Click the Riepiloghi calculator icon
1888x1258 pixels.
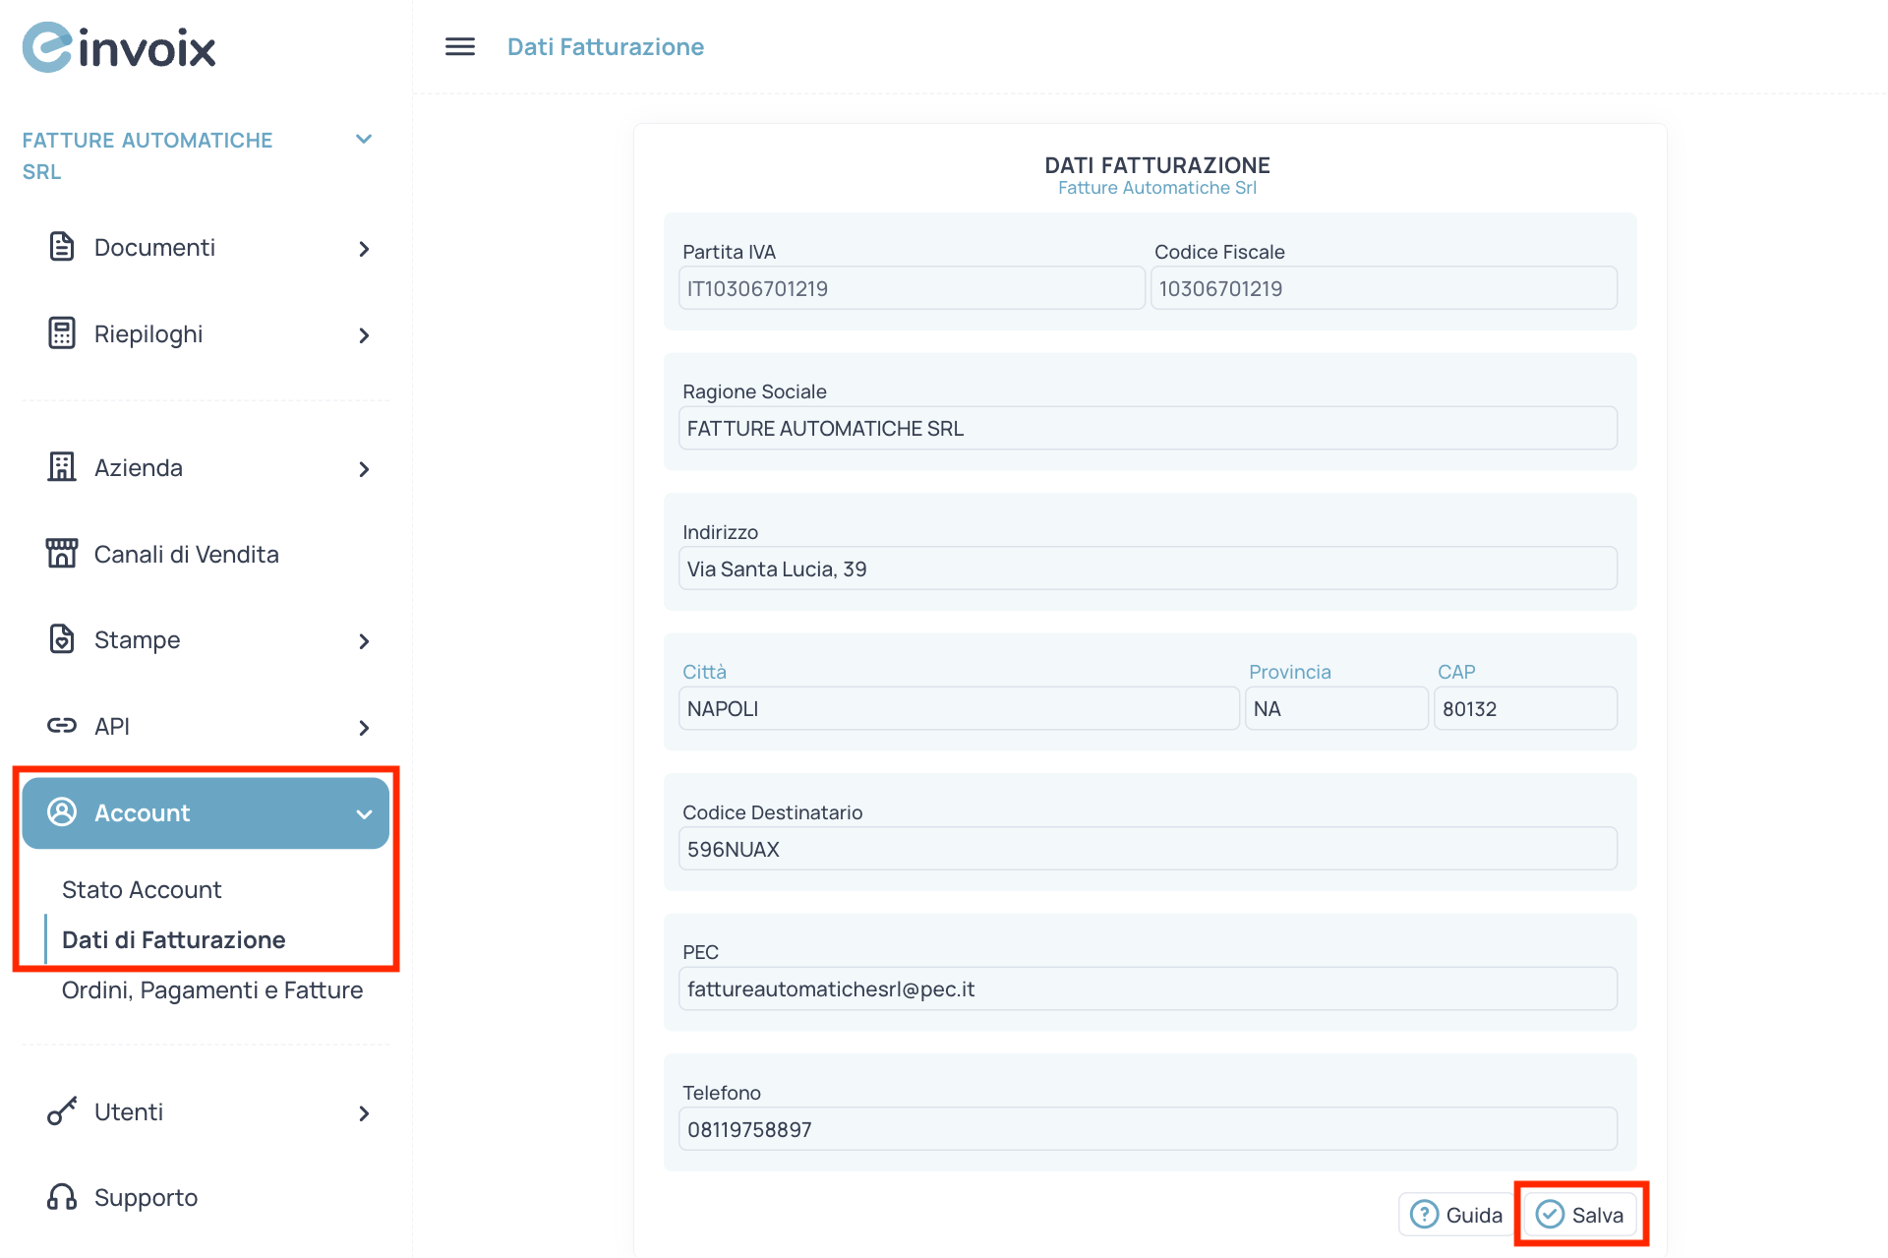(x=62, y=333)
